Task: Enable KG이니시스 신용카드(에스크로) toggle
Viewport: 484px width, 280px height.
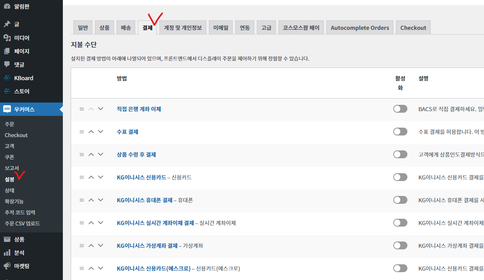Action: 400,268
